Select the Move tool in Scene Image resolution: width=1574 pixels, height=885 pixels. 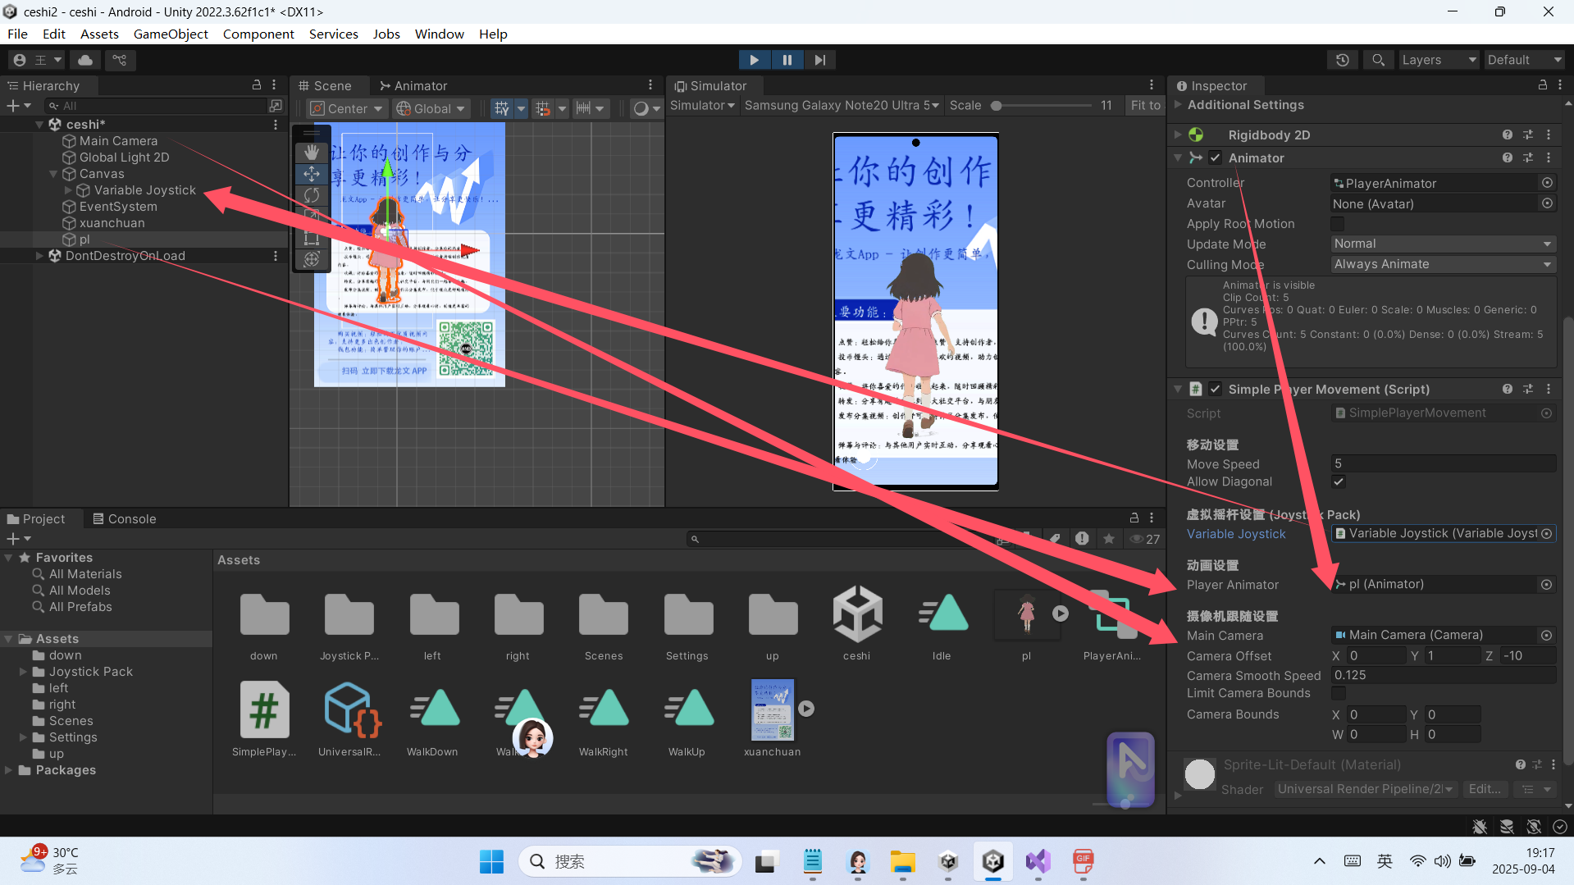312,174
